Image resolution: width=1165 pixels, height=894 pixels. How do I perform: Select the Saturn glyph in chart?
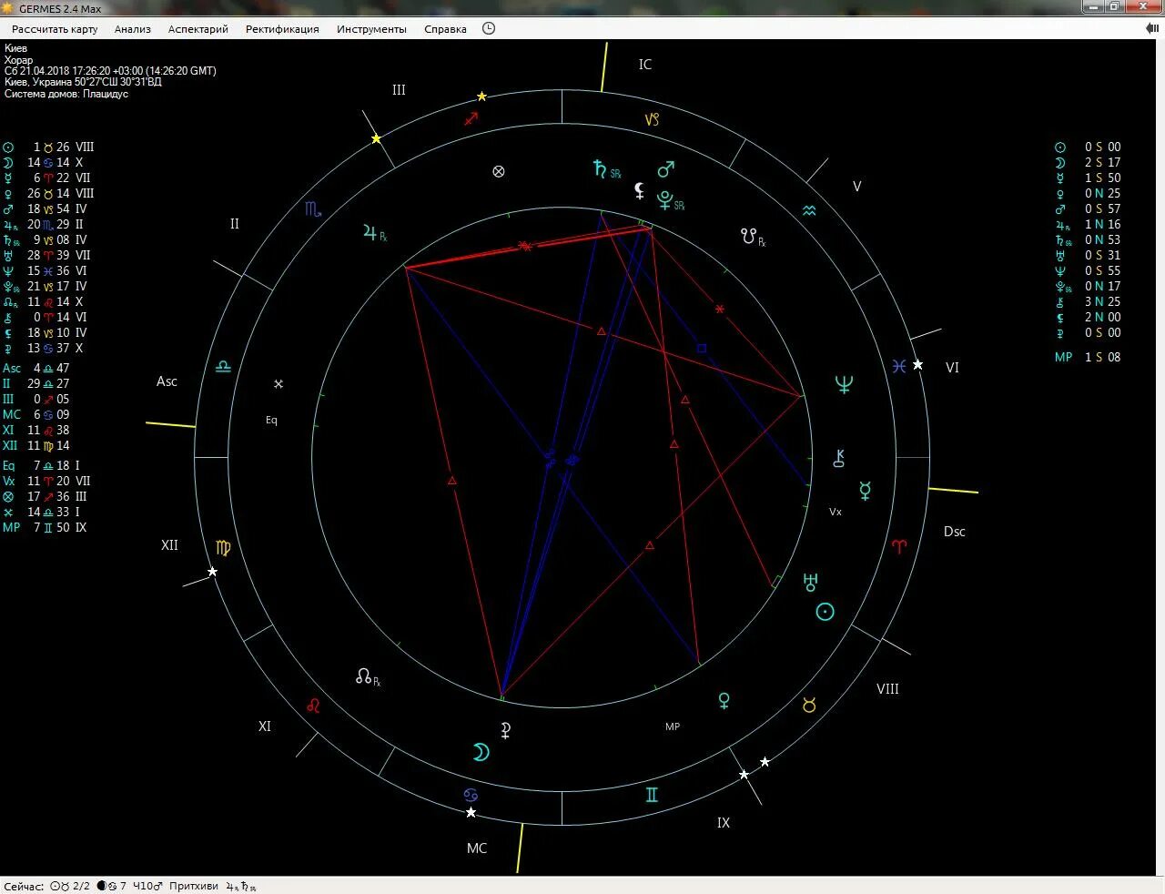[600, 168]
